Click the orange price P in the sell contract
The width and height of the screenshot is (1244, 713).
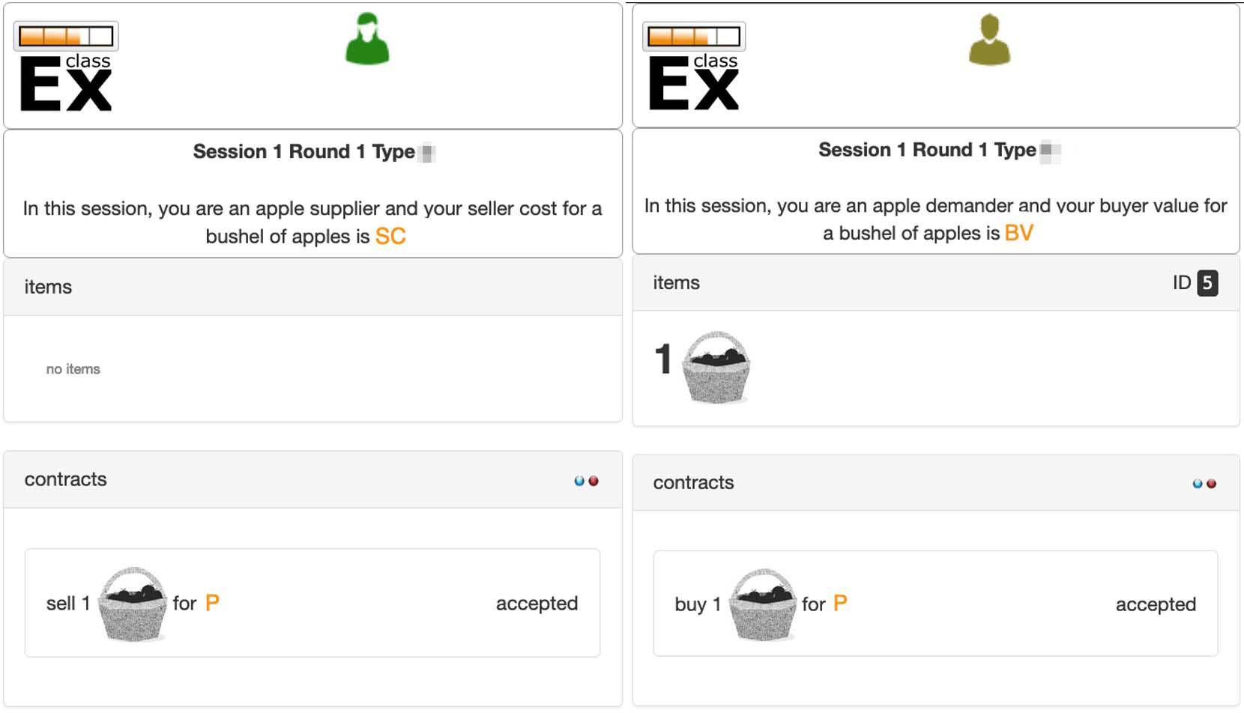(212, 603)
